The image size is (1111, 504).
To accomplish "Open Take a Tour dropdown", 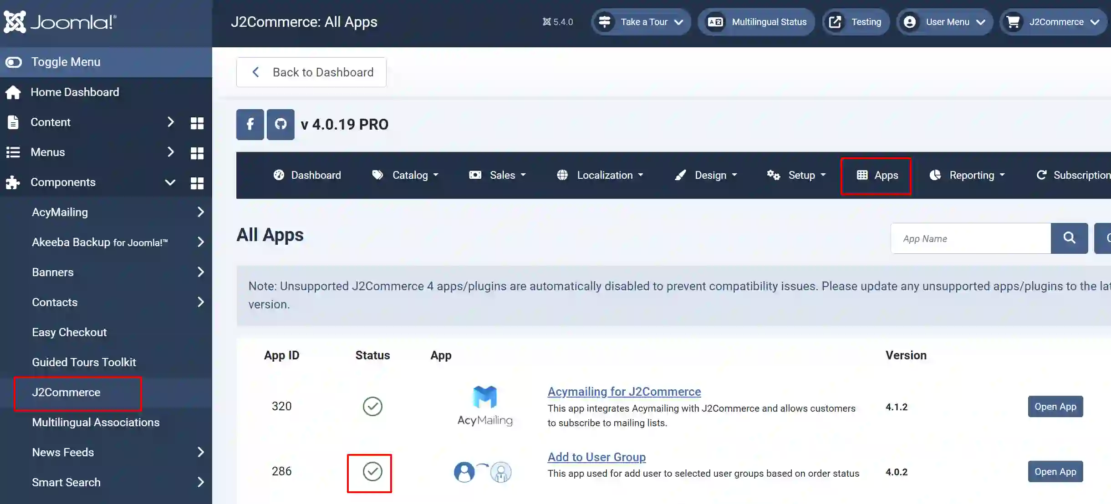I will pos(641,22).
